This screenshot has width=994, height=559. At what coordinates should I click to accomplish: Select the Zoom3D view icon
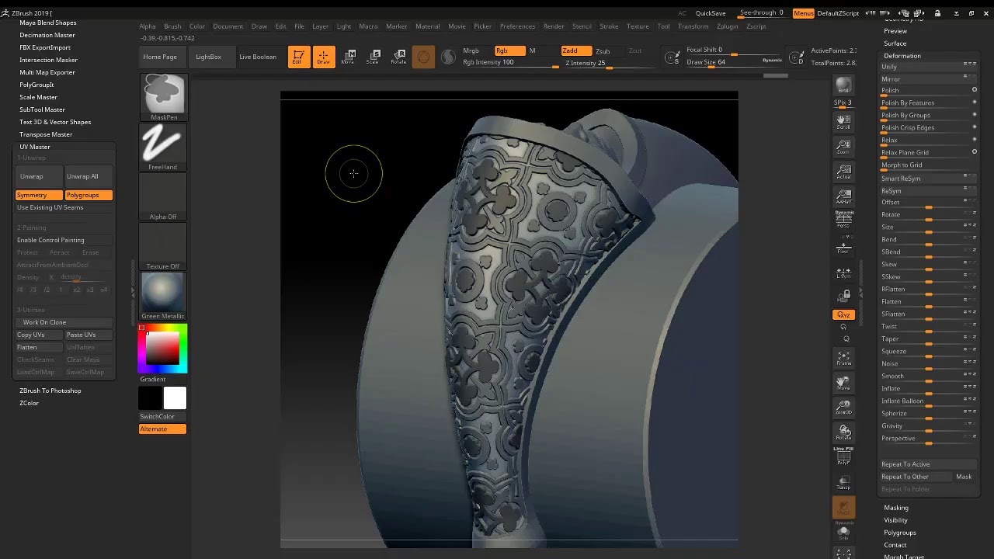pyautogui.click(x=843, y=407)
